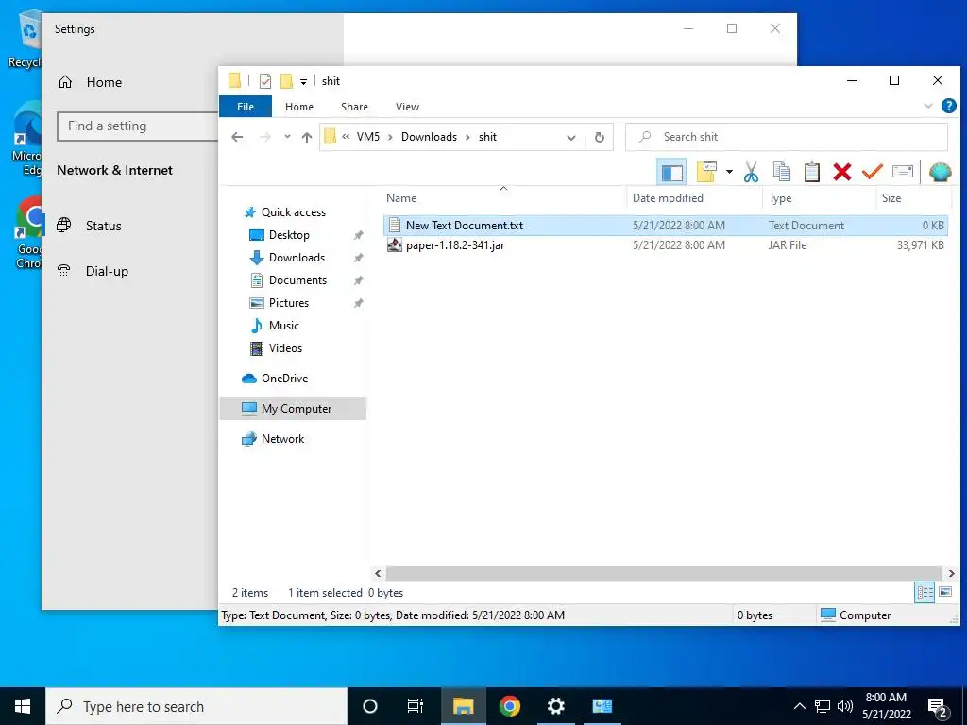This screenshot has height=725, width=967.
Task: Open the volume control in tray
Action: pyautogui.click(x=845, y=706)
